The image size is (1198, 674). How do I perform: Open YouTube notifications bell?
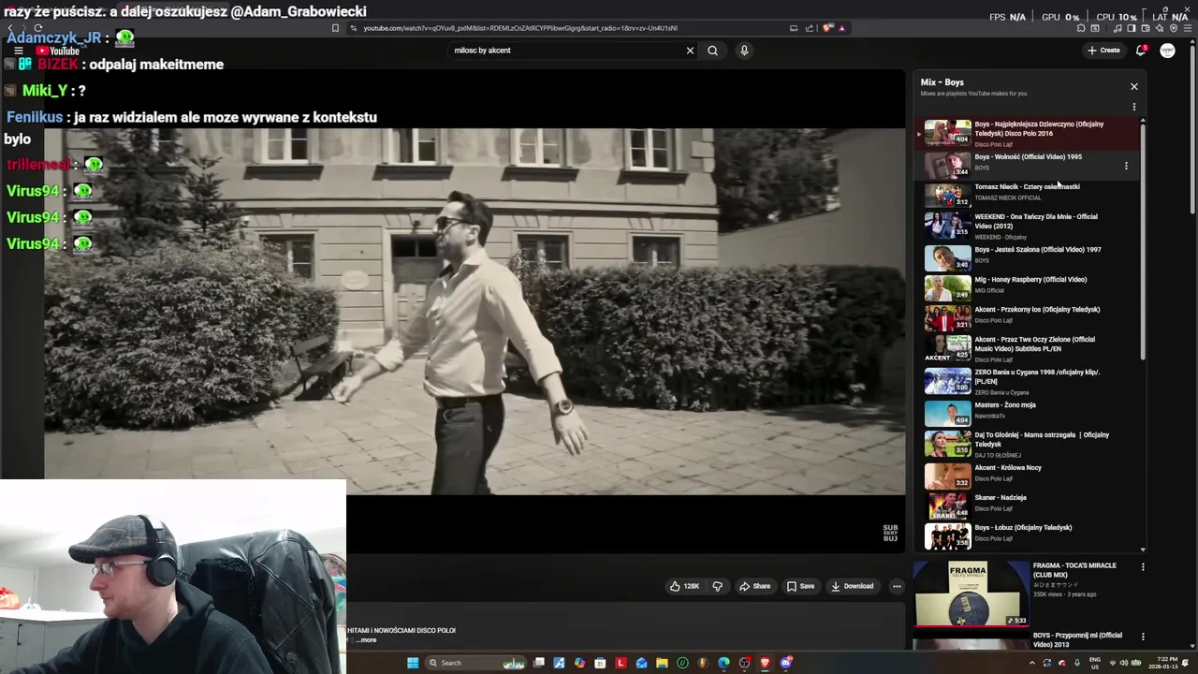[x=1141, y=51]
